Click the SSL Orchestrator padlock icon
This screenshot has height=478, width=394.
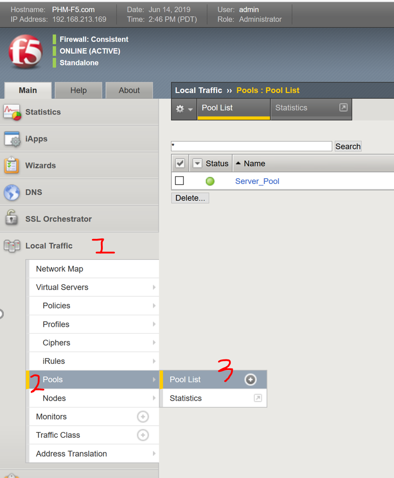pos(12,219)
